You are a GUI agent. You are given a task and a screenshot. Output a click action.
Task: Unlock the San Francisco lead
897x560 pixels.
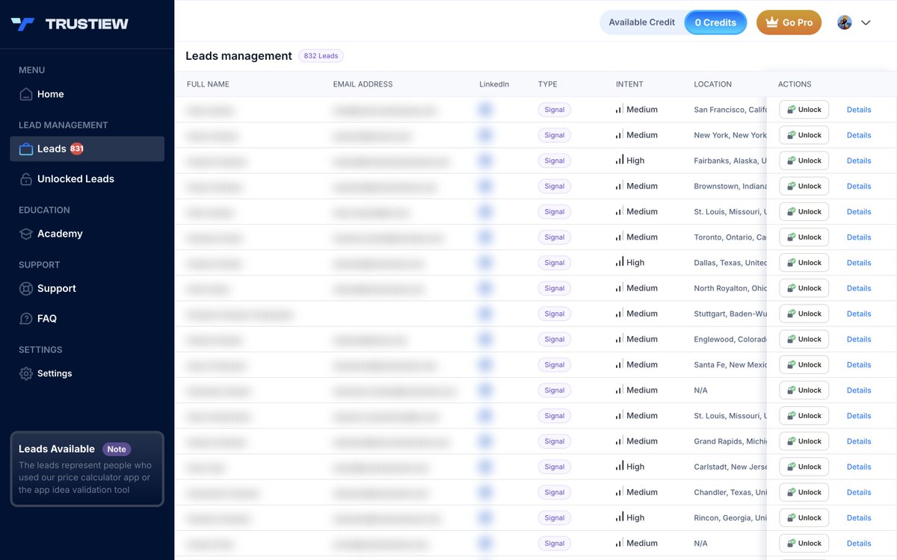point(804,110)
